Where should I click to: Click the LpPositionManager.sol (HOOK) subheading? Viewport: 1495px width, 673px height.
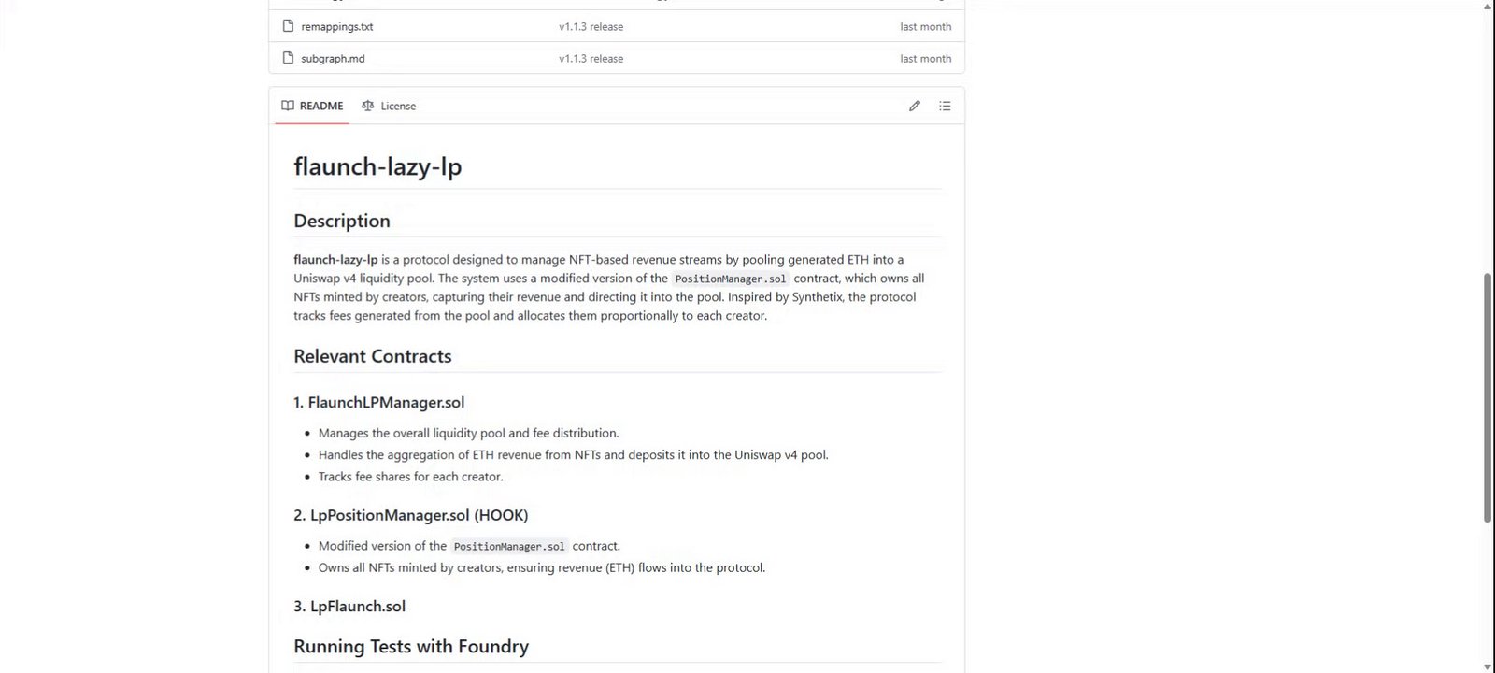[x=410, y=515]
